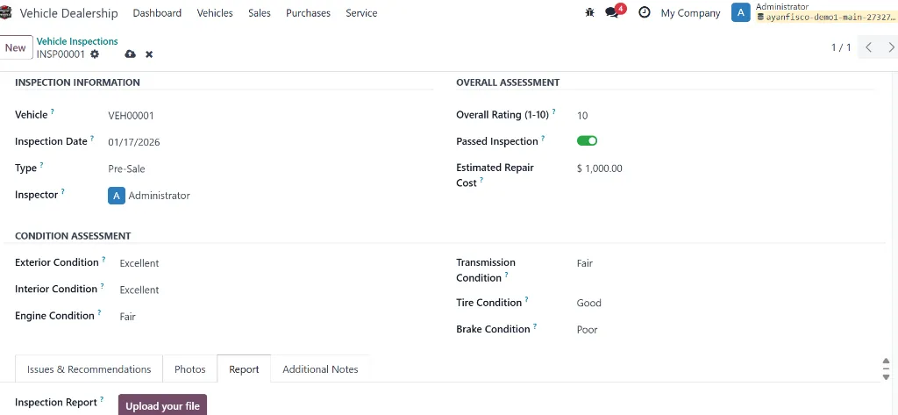Image resolution: width=898 pixels, height=415 pixels.
Task: Click the record pager 1 / 1
Action: click(x=841, y=47)
